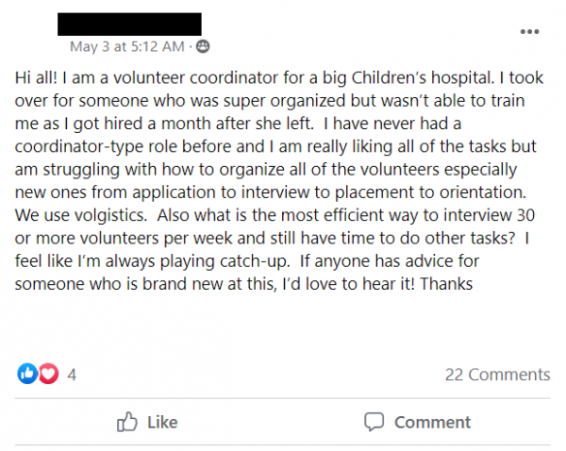This screenshot has width=566, height=451.
Task: Open the May 3 at 5:12 AM timestamp
Action: tap(127, 46)
